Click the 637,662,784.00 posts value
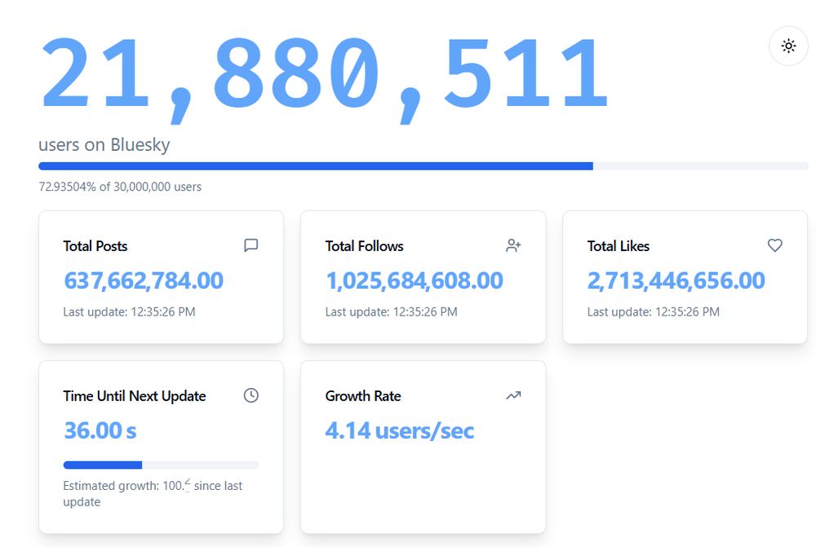Screen dimensions: 816x547 [x=144, y=280]
